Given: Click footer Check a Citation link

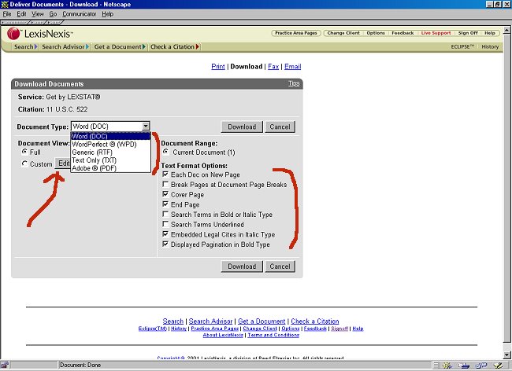Looking at the screenshot, I should (x=315, y=321).
